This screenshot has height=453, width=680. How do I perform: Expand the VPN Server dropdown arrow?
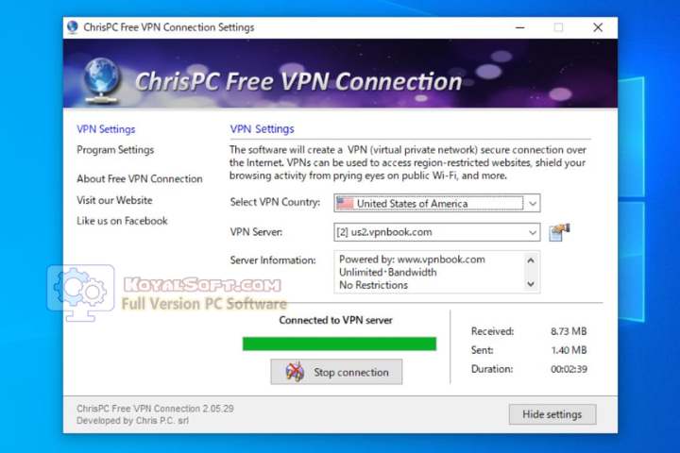tap(533, 232)
